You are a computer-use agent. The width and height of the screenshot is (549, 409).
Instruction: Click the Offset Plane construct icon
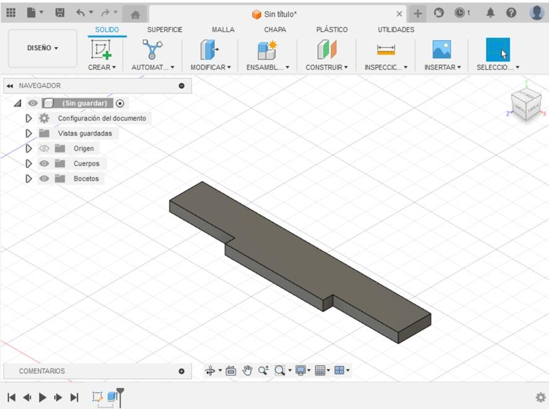(x=327, y=50)
